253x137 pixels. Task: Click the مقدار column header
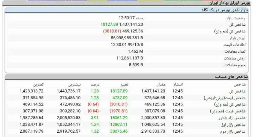[x=161, y=84]
